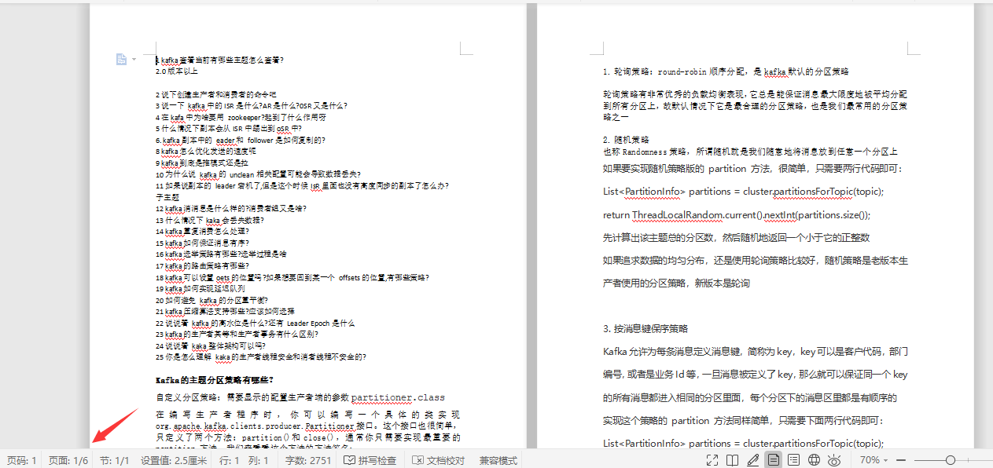This screenshot has height=468, width=993.
Task: Click the text "partitioner.class"
Action: [x=398, y=397]
